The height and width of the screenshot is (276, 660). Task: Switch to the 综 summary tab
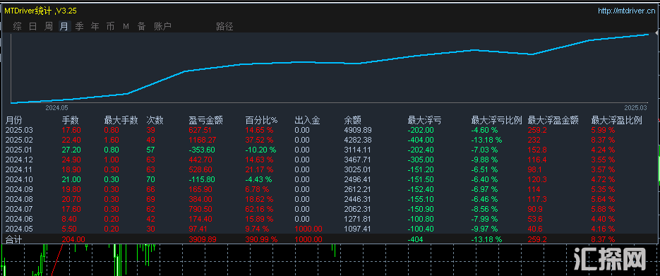pyautogui.click(x=17, y=27)
